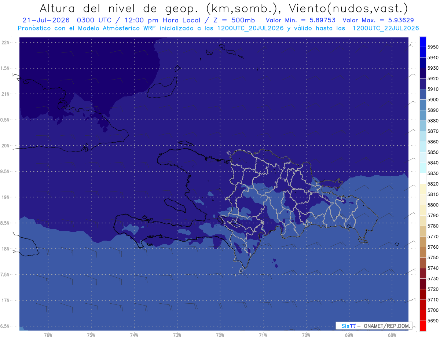The width and height of the screenshot is (440, 340).
Task: Click the '74W' longitude label
Action: click(x=134, y=335)
